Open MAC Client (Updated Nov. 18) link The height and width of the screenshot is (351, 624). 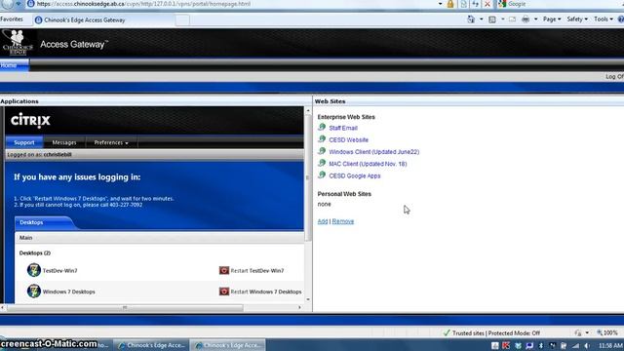point(368,164)
